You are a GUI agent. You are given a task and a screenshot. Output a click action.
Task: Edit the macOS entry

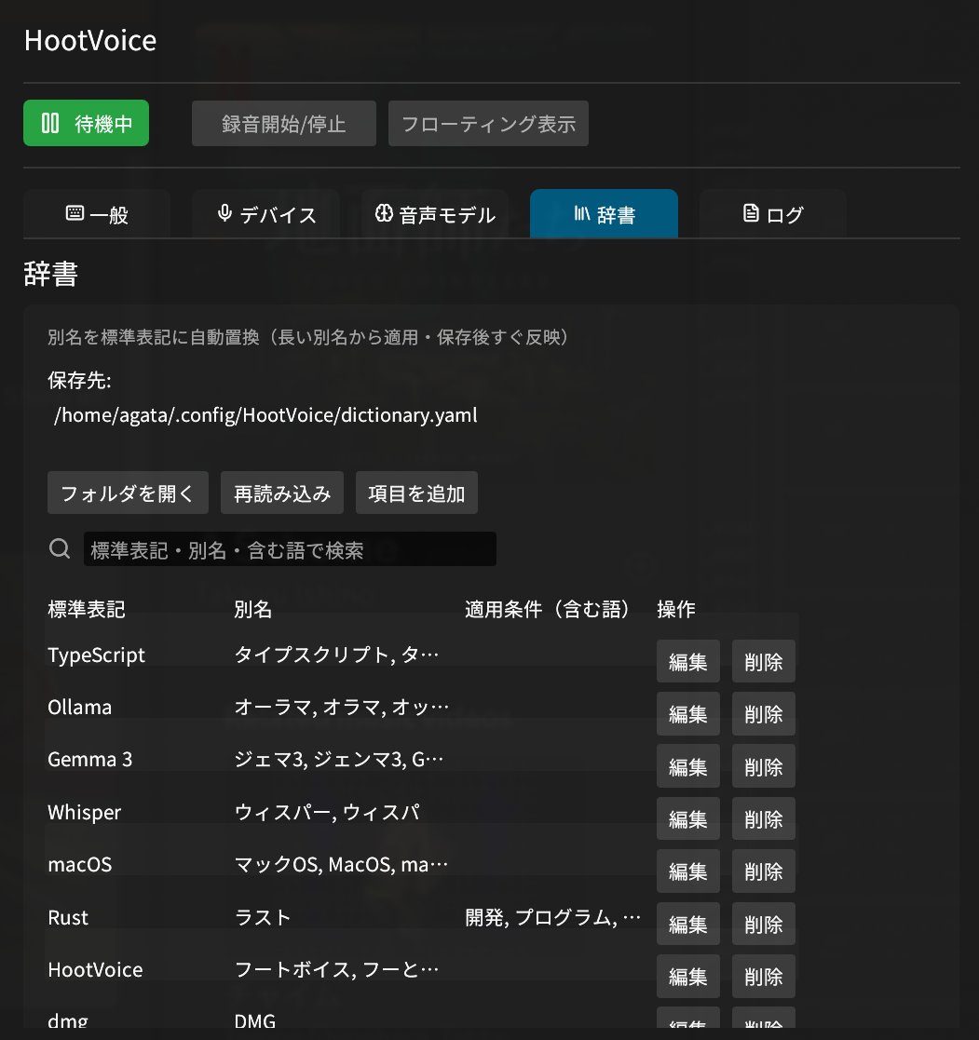(688, 871)
